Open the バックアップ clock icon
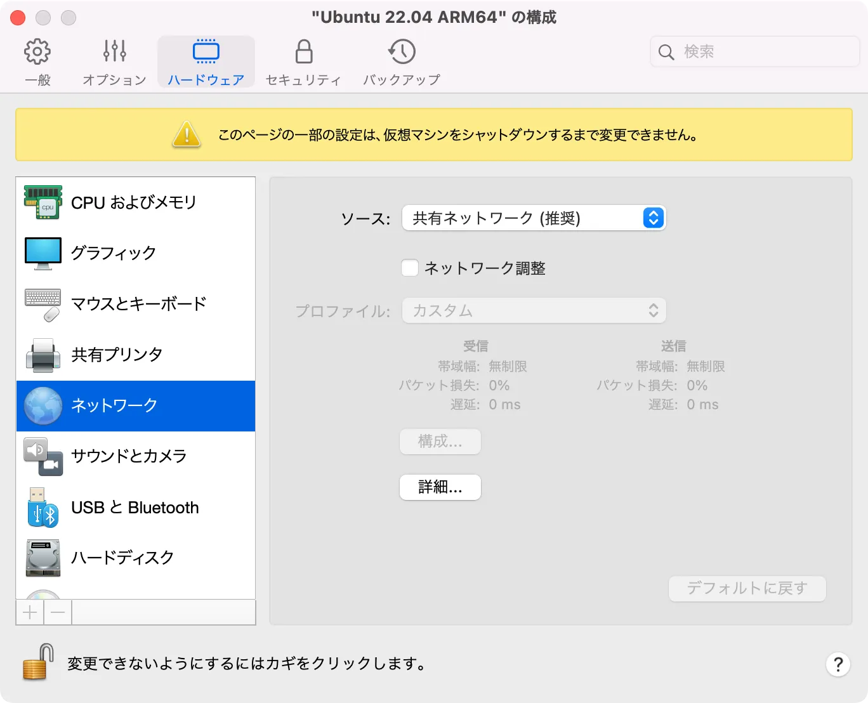The width and height of the screenshot is (868, 703). (x=402, y=51)
